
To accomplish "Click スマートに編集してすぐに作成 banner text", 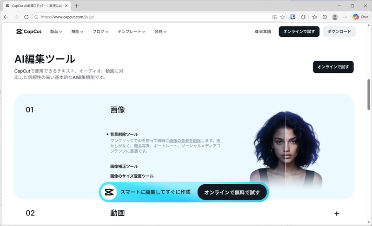I will (x=155, y=192).
